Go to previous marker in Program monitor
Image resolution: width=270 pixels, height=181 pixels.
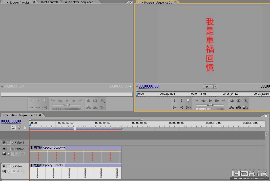[x=196, y=100]
